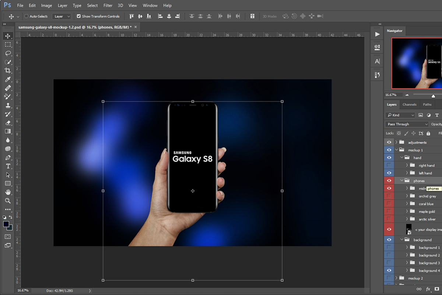Show the orchid grey layer group

[389, 196]
